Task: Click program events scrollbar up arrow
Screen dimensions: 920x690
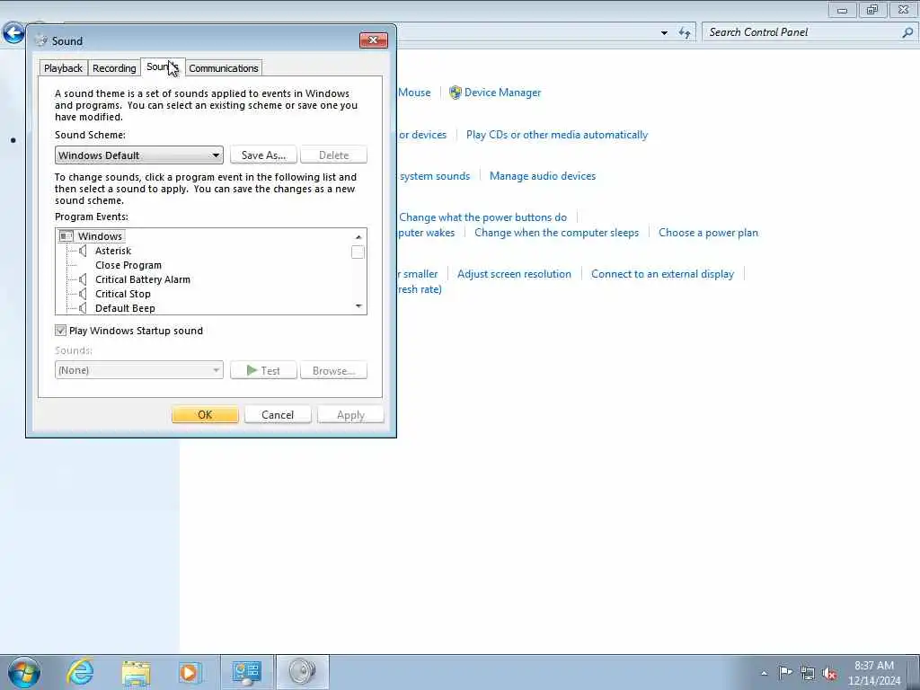Action: [358, 236]
